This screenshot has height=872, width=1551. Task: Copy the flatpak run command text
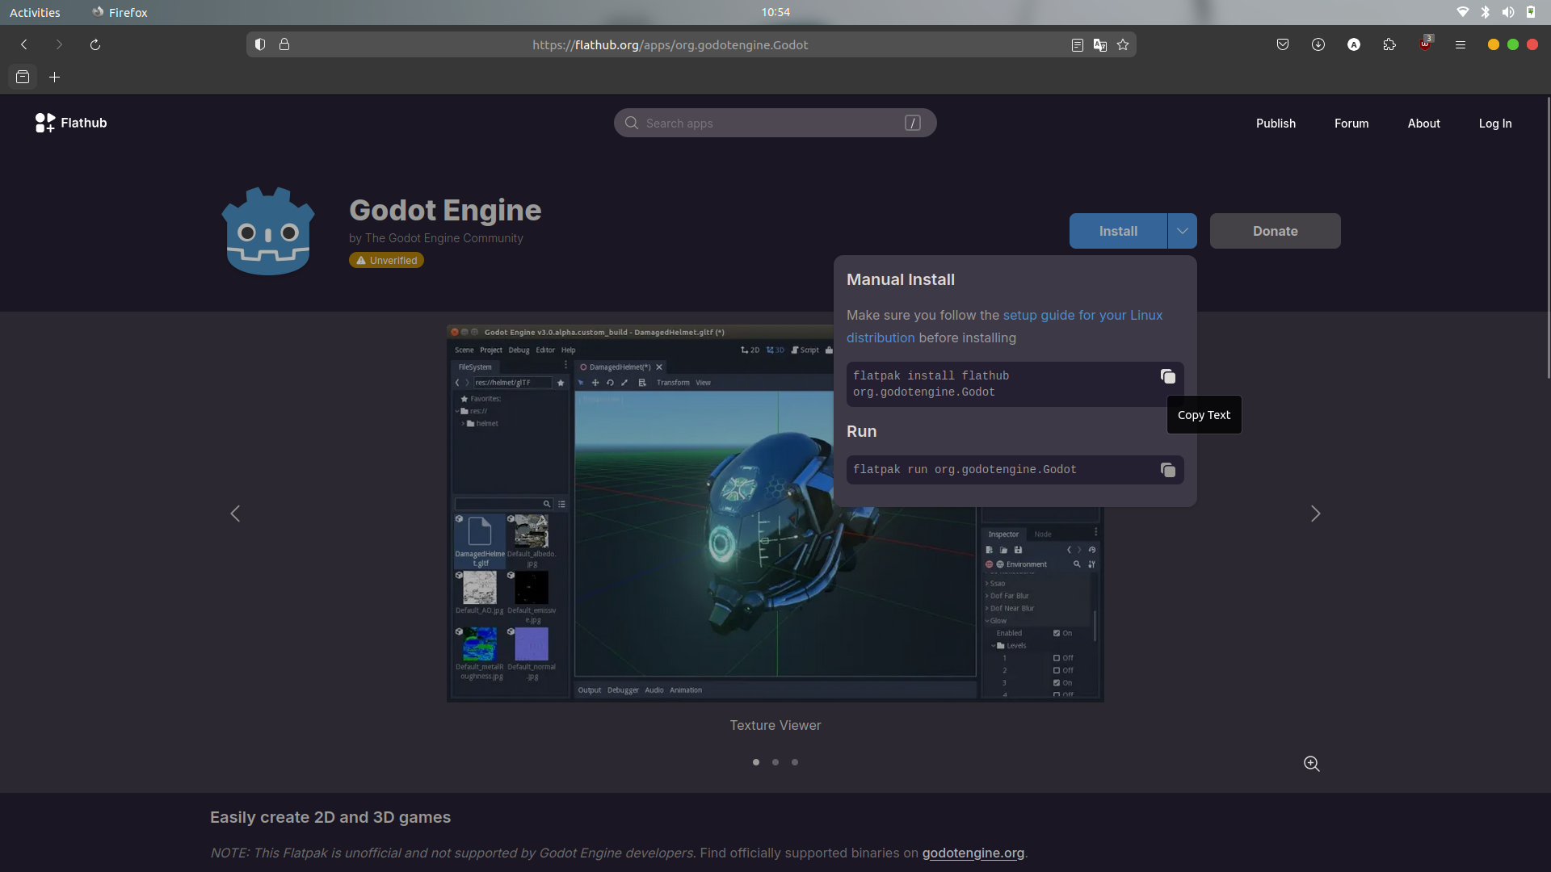tap(1167, 470)
